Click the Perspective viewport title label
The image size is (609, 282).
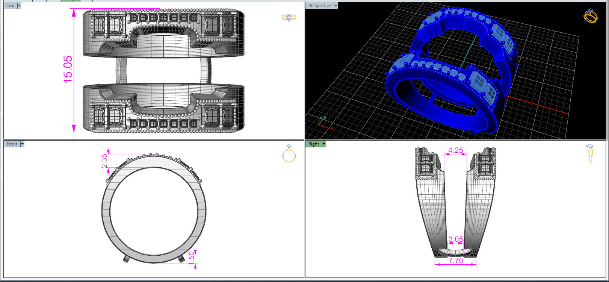(320, 6)
